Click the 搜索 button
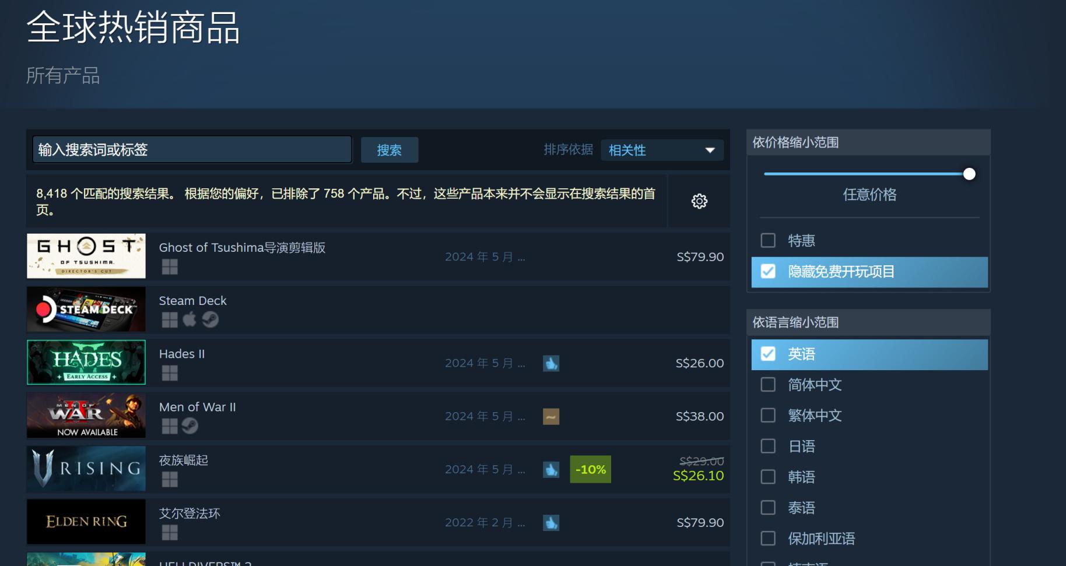The image size is (1066, 566). 390,150
